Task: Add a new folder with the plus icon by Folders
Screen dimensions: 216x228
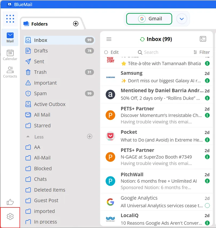Action: click(76, 24)
